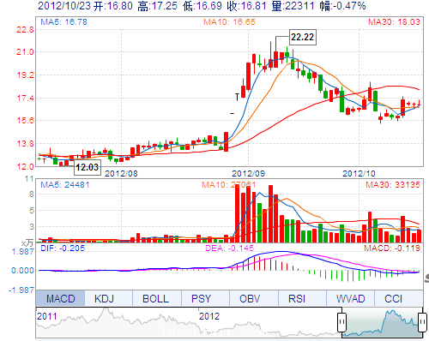Click the candlestick at the 22.22 peak
Image resolution: width=429 pixels, height=341 pixels.
click(x=275, y=52)
